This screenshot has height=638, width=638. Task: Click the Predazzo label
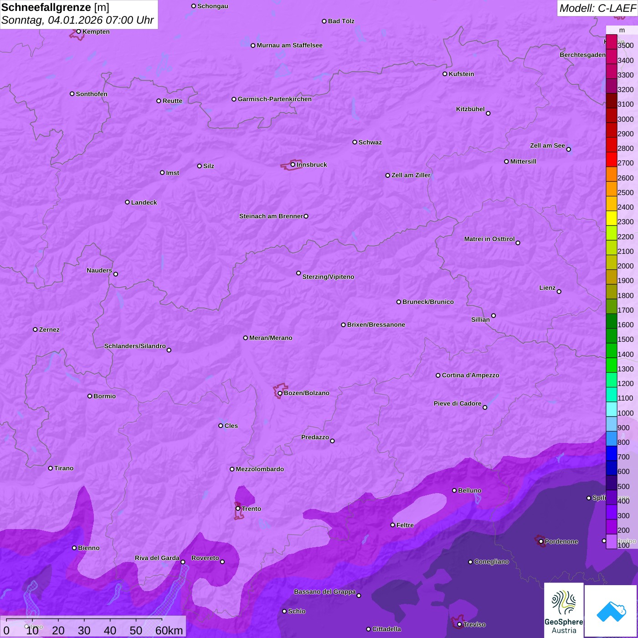coord(315,437)
